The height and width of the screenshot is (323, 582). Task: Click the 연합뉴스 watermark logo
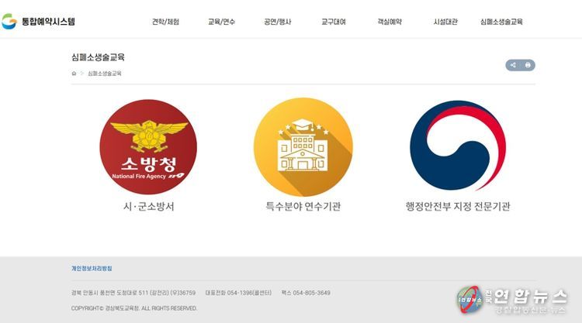point(512,300)
